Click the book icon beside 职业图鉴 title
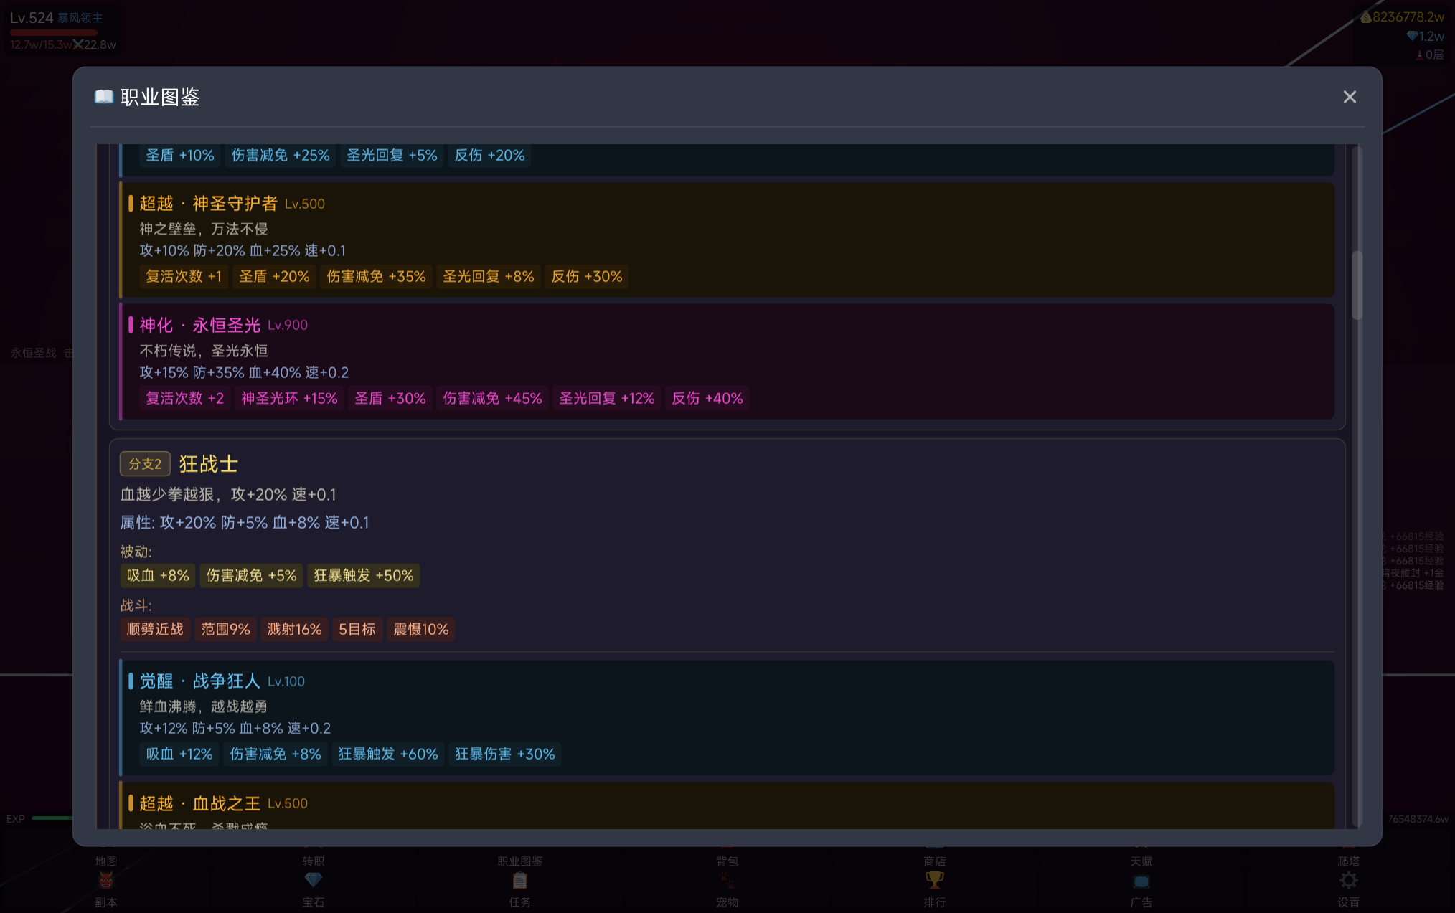This screenshot has height=913, width=1455. pyautogui.click(x=104, y=97)
